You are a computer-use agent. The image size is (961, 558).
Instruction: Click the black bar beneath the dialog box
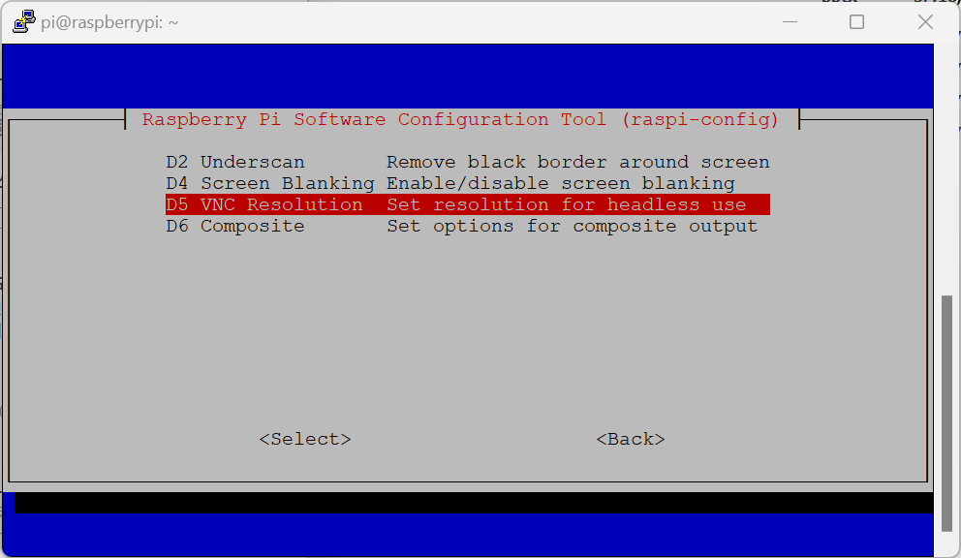473,503
